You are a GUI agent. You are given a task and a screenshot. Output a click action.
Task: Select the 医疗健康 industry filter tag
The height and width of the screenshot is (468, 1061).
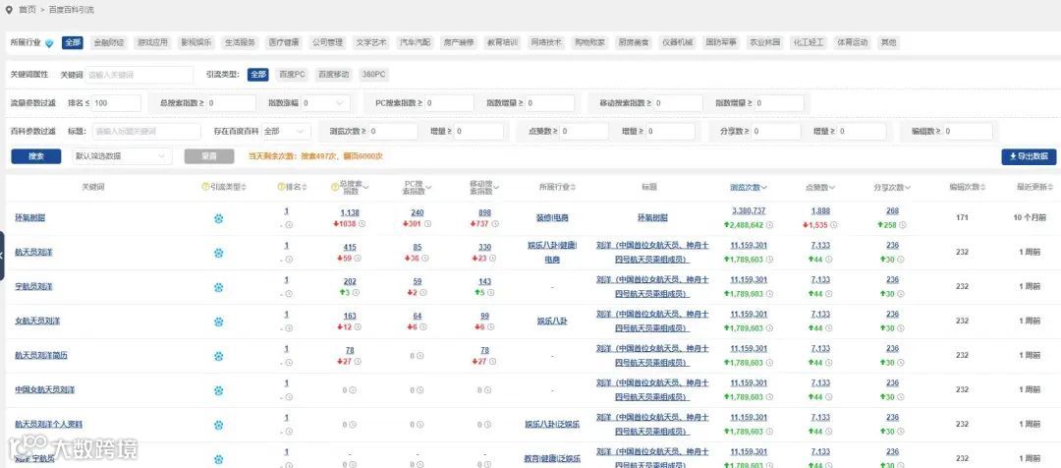pos(283,42)
